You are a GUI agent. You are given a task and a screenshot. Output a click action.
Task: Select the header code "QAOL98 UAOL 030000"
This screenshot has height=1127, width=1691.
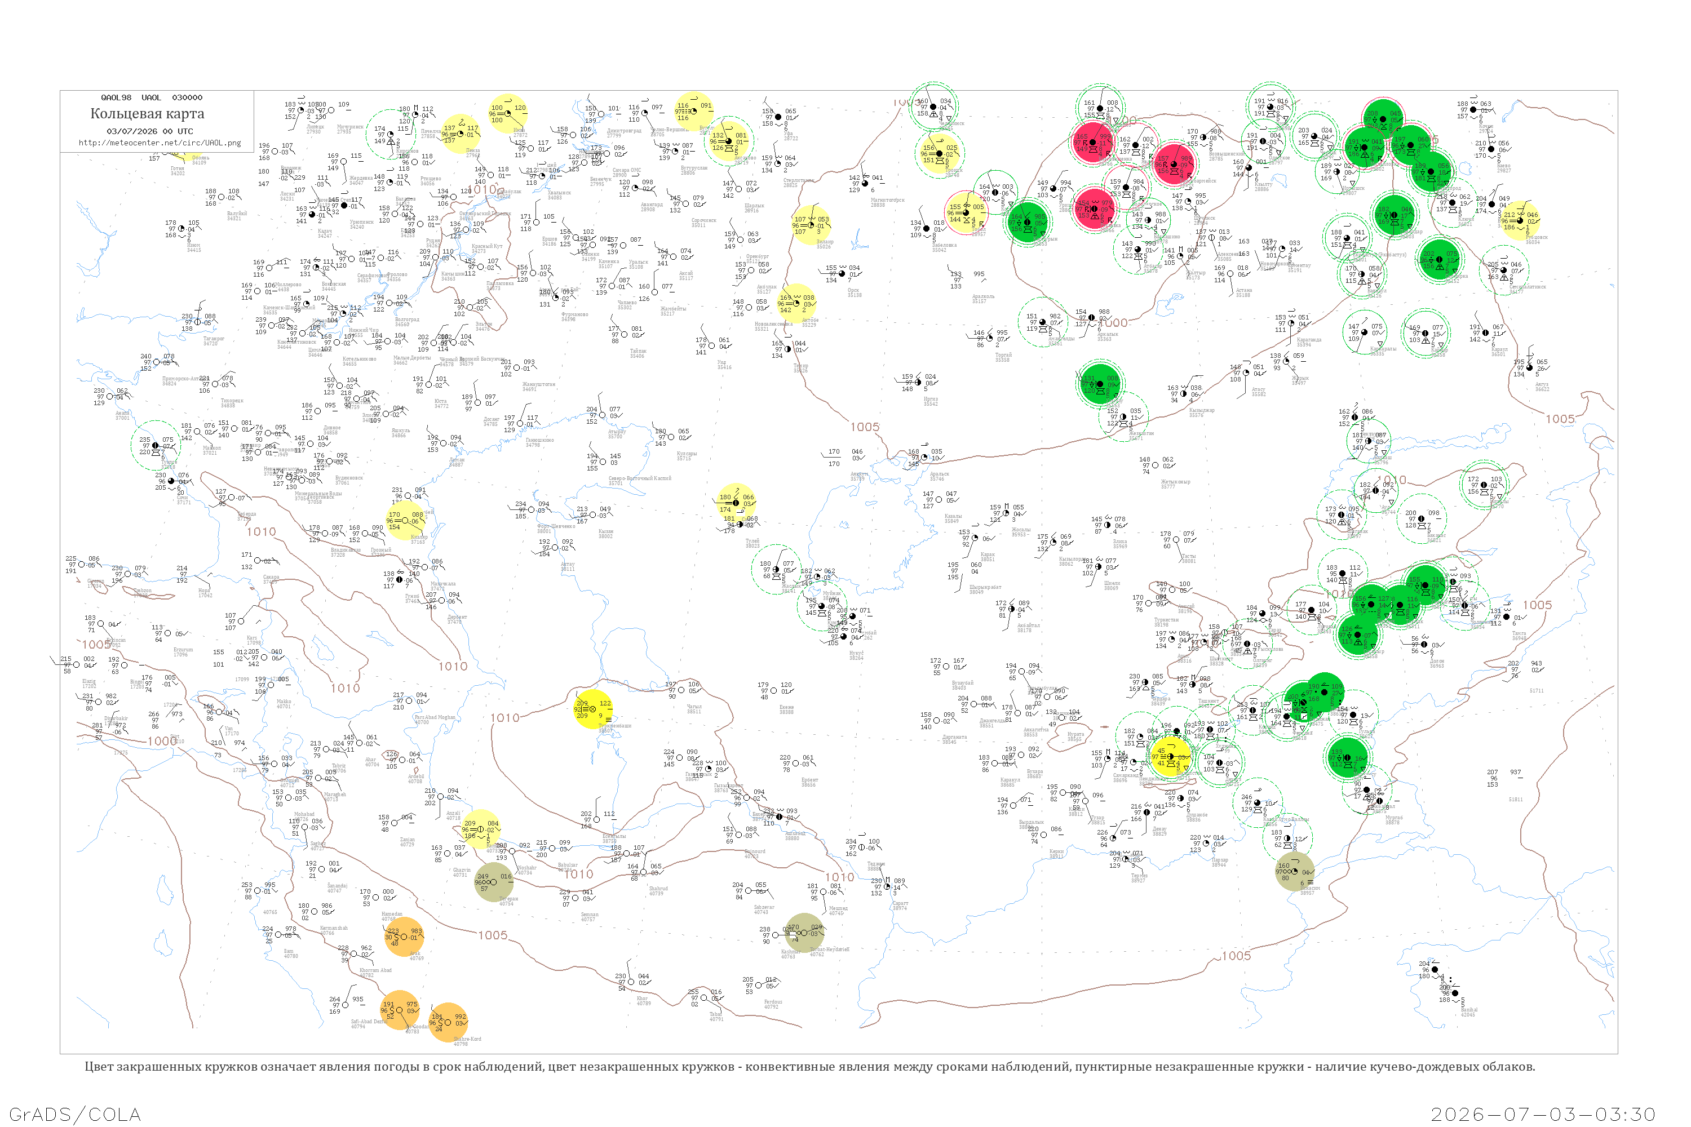tap(152, 97)
